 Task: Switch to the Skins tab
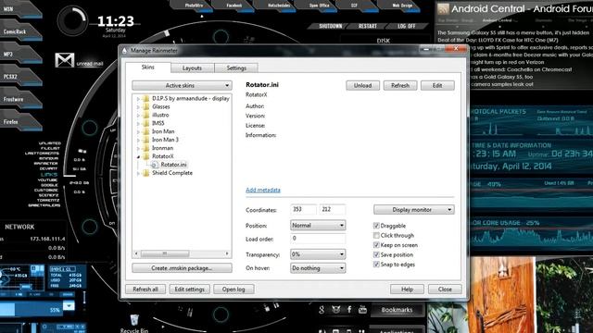(148, 68)
